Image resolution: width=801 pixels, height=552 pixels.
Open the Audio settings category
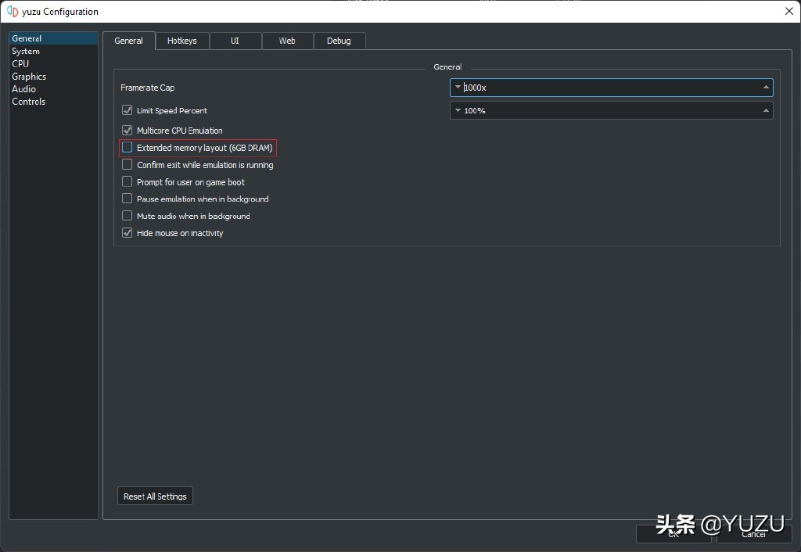tap(53, 89)
